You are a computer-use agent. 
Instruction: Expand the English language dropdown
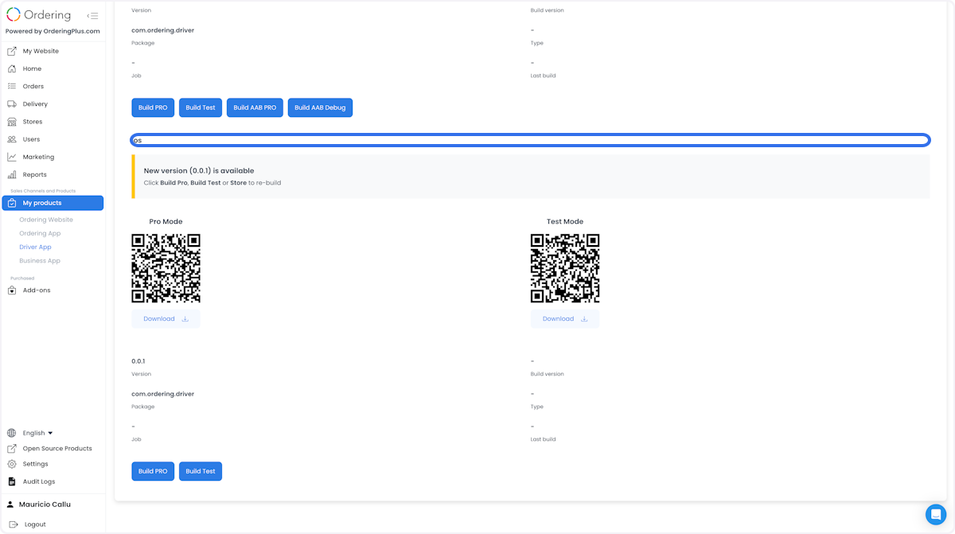tap(37, 433)
